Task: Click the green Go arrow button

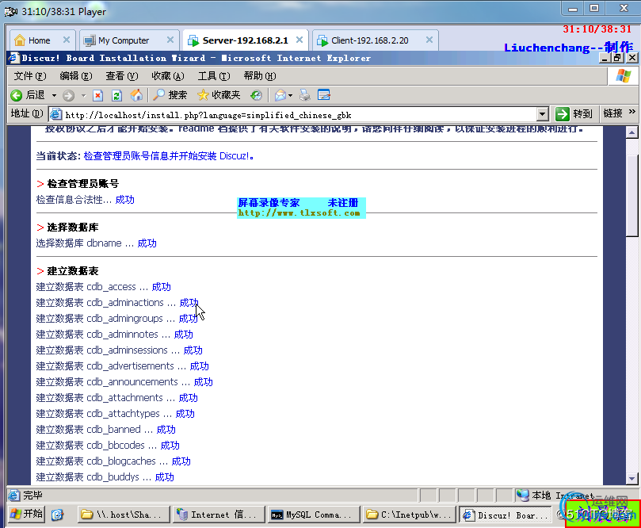Action: (x=562, y=113)
